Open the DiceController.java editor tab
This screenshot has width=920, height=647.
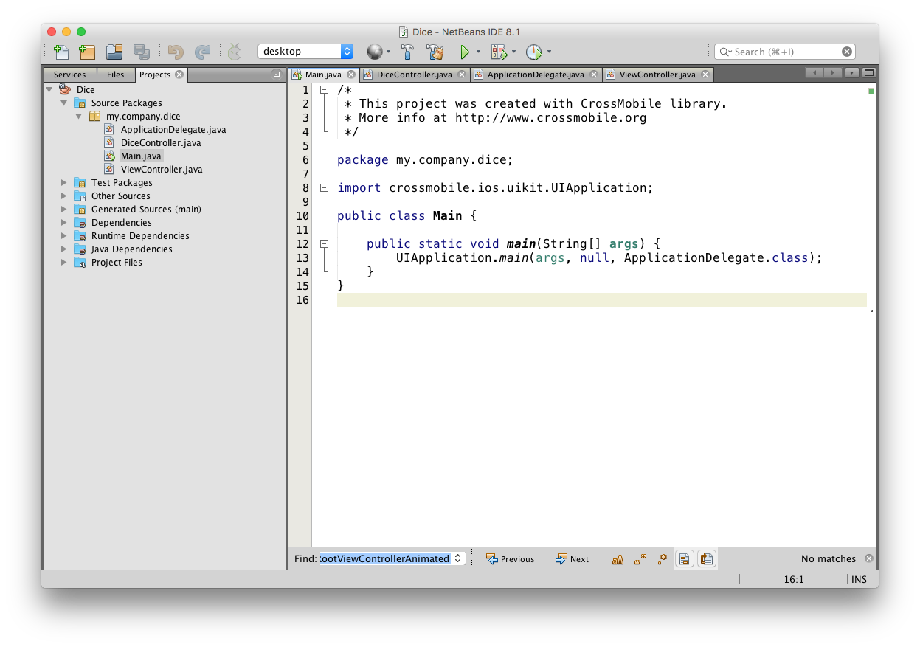(414, 75)
